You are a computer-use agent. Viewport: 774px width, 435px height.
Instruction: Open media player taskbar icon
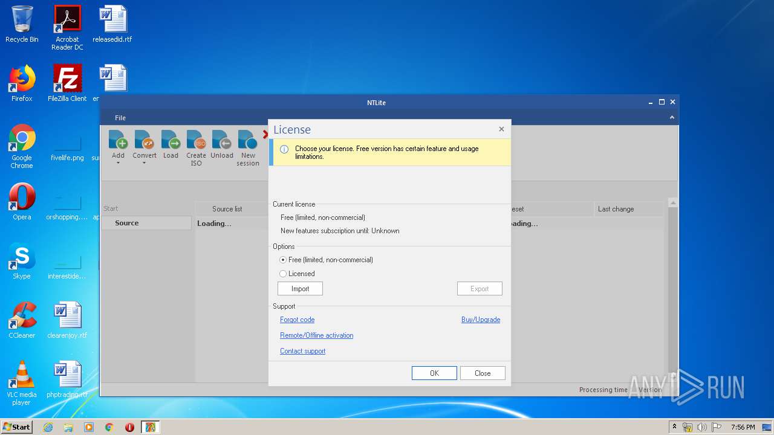(x=89, y=427)
